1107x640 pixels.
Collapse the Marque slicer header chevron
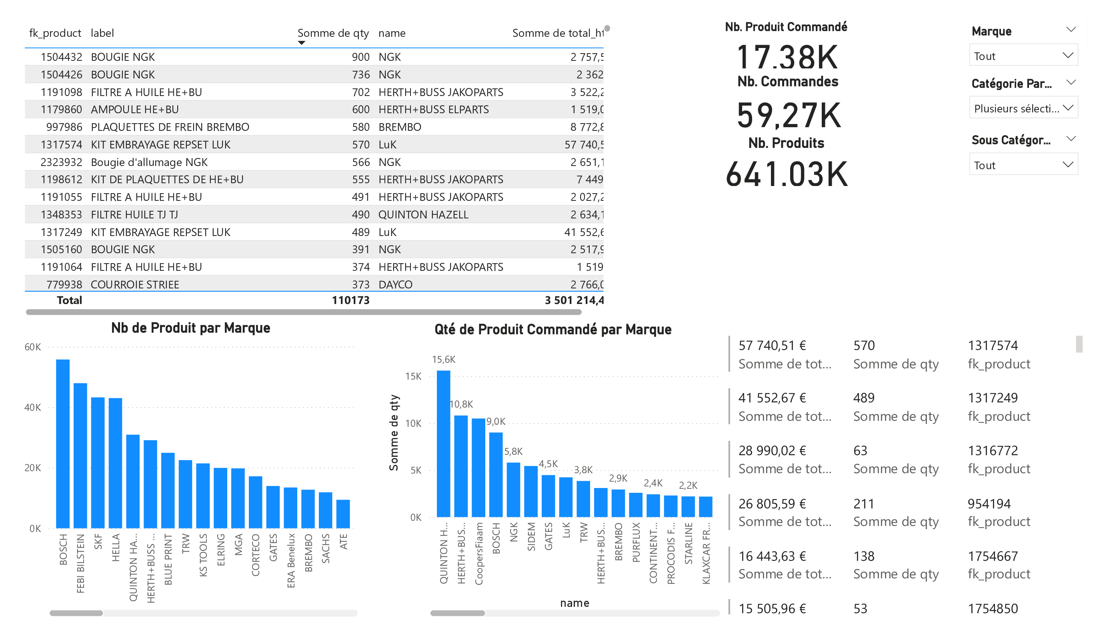pos(1071,30)
